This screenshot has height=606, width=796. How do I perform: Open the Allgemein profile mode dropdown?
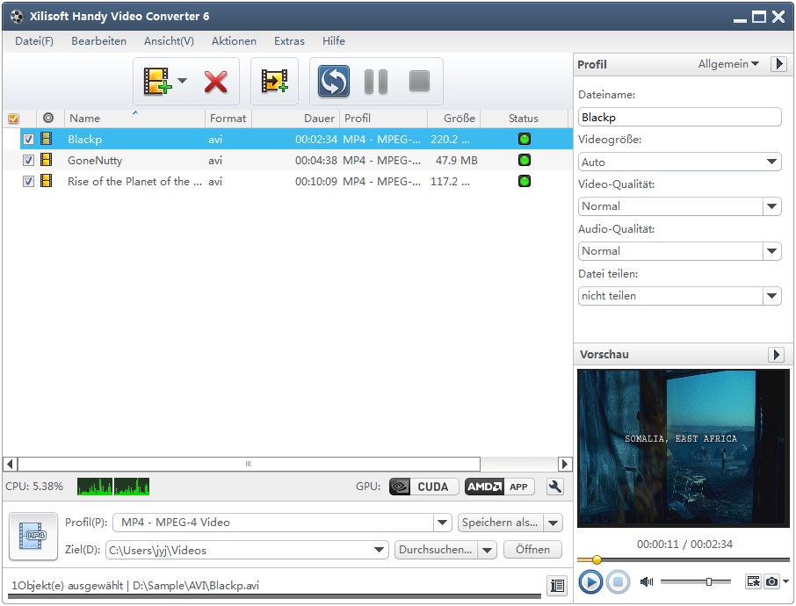coord(728,64)
